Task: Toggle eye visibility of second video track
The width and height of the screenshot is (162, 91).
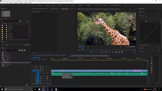Action: click(x=43, y=69)
